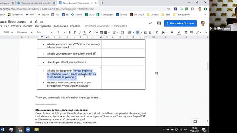Add a comment from the toolbar
Screen dimensions: 237x133
pyautogui.click(x=101, y=33)
